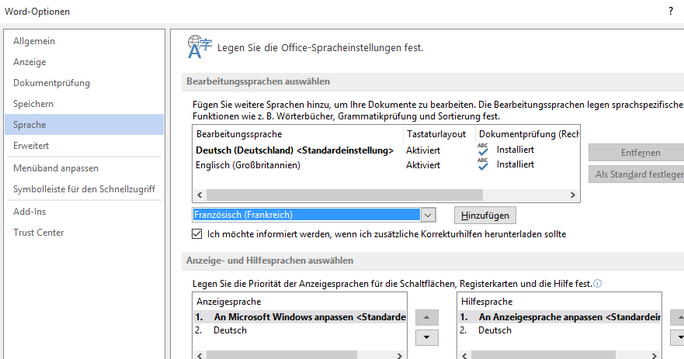Click the Bearbeitungssprache column header
Viewport: 684px width, 359px height.
(298, 134)
